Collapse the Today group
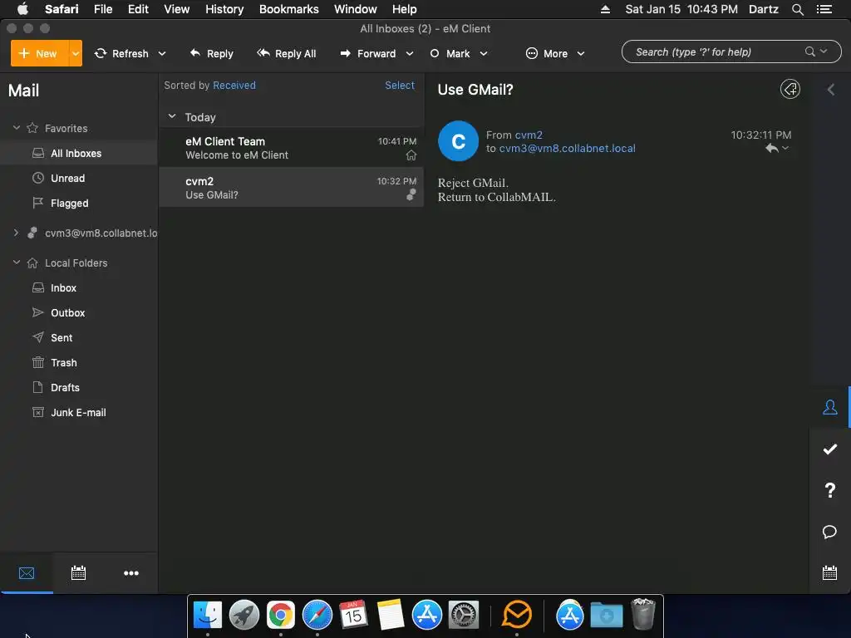 (172, 116)
